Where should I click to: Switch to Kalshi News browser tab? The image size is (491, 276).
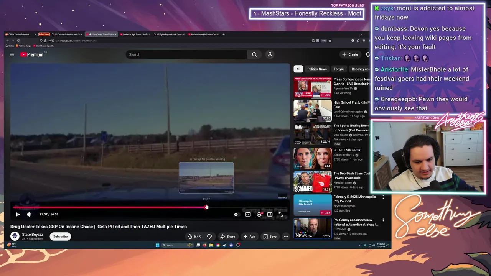click(x=44, y=34)
